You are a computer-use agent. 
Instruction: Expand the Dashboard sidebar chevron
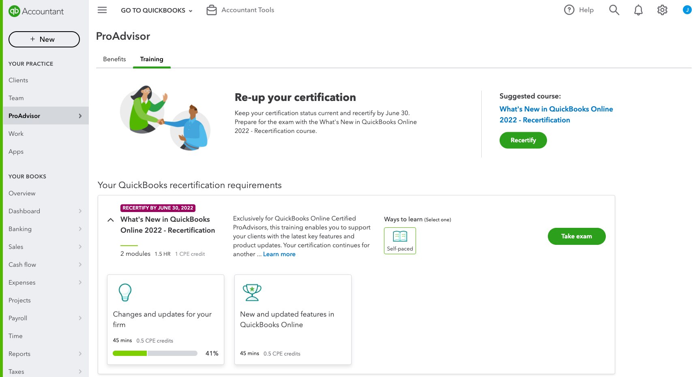click(x=80, y=211)
